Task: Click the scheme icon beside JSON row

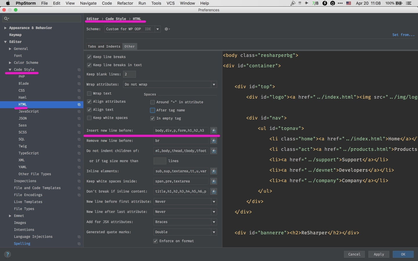Action: pos(79,118)
